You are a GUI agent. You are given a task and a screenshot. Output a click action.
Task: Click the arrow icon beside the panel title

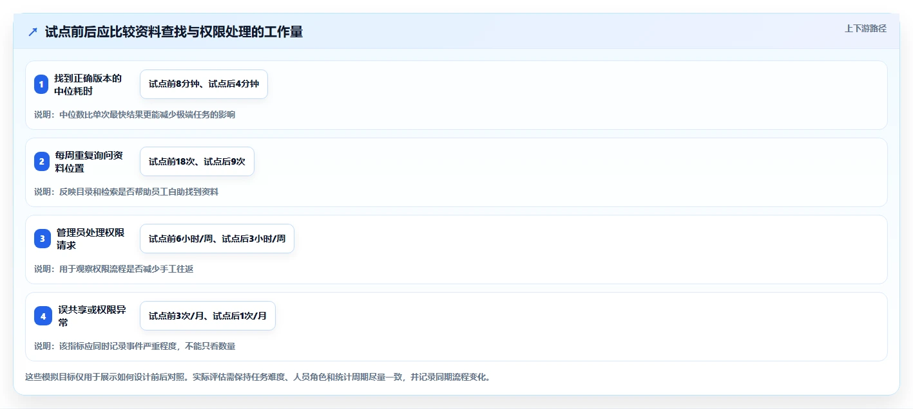[x=33, y=32]
